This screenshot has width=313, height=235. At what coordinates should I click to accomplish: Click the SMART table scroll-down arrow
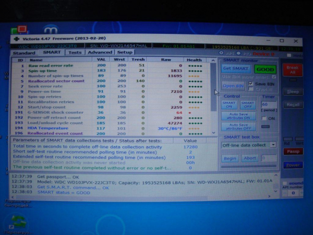pos(213,133)
